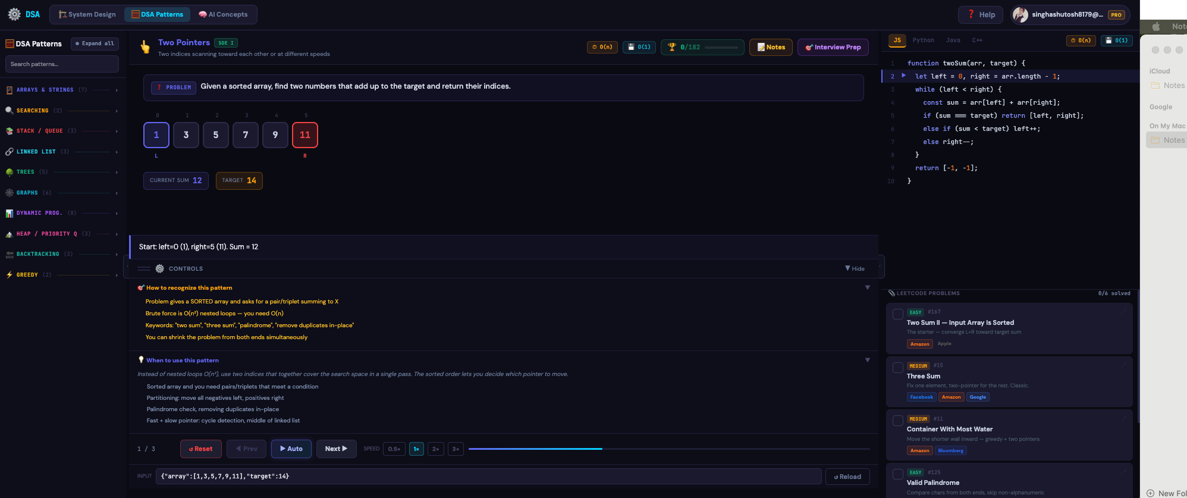Expand the Dynamic Prog. category
Image resolution: width=1187 pixels, height=498 pixels.
click(x=62, y=213)
